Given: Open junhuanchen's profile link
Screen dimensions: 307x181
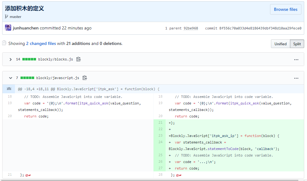Looking at the screenshot, I should point(26,28).
